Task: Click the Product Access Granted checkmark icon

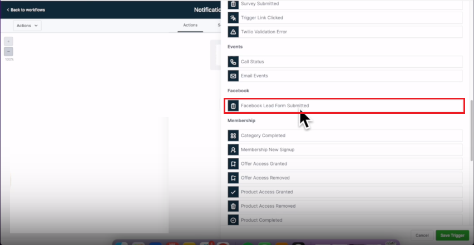Action: [x=233, y=192]
